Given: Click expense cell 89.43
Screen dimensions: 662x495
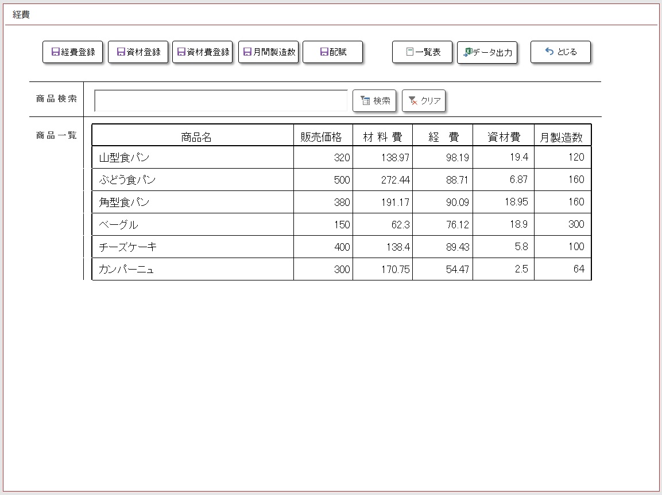Looking at the screenshot, I should [x=443, y=247].
